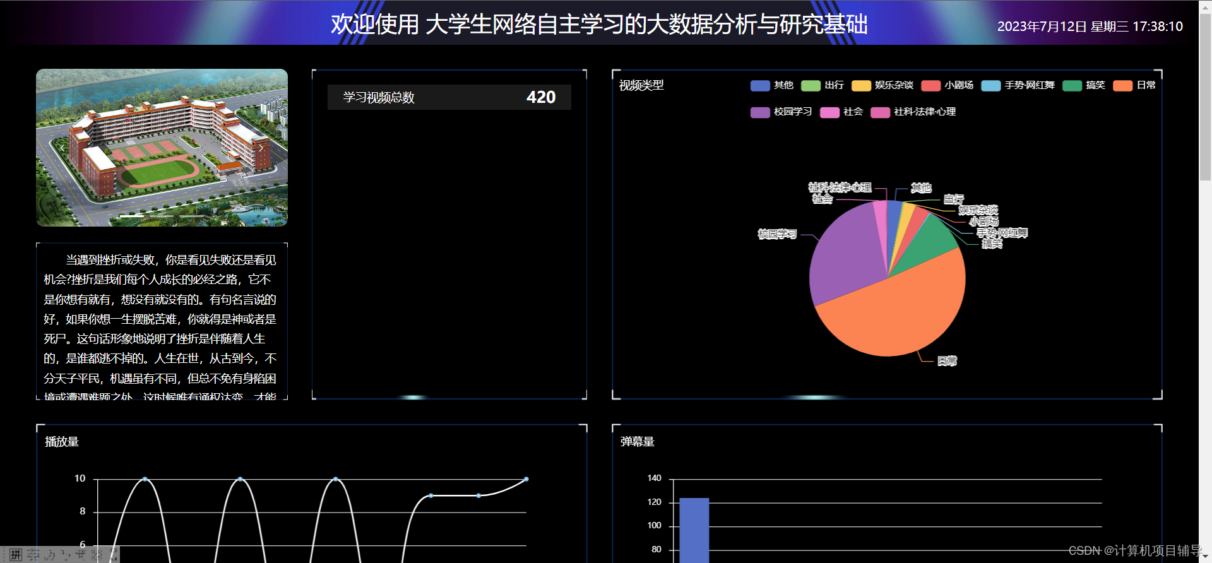This screenshot has width=1212, height=563.
Task: Go to previous slide in campus image carousel
Action: point(62,148)
